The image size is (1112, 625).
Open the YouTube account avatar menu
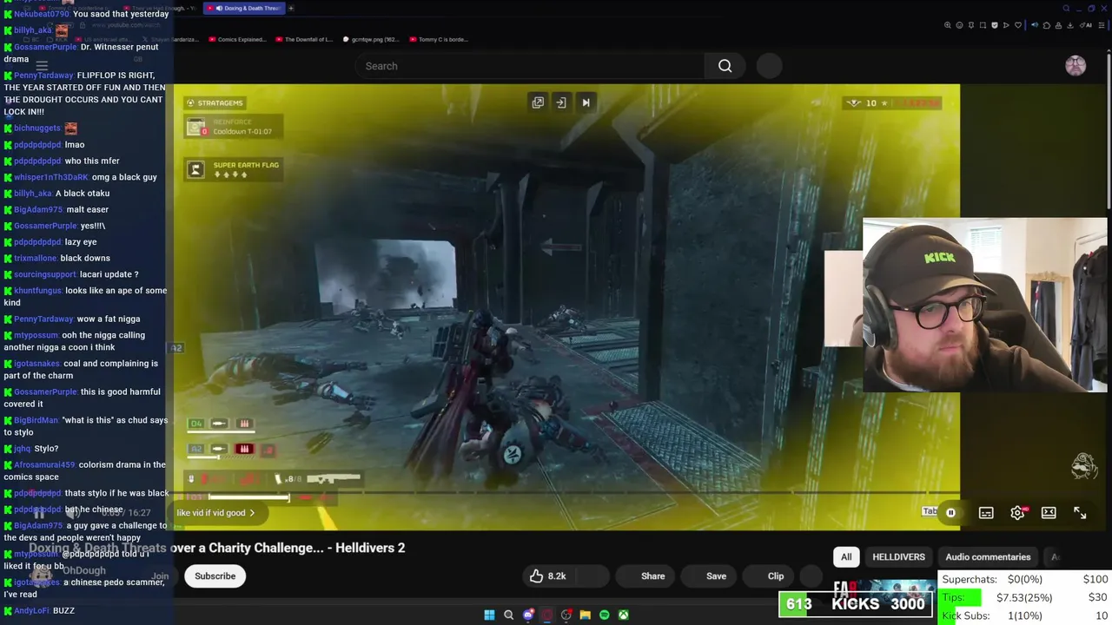[1076, 66]
